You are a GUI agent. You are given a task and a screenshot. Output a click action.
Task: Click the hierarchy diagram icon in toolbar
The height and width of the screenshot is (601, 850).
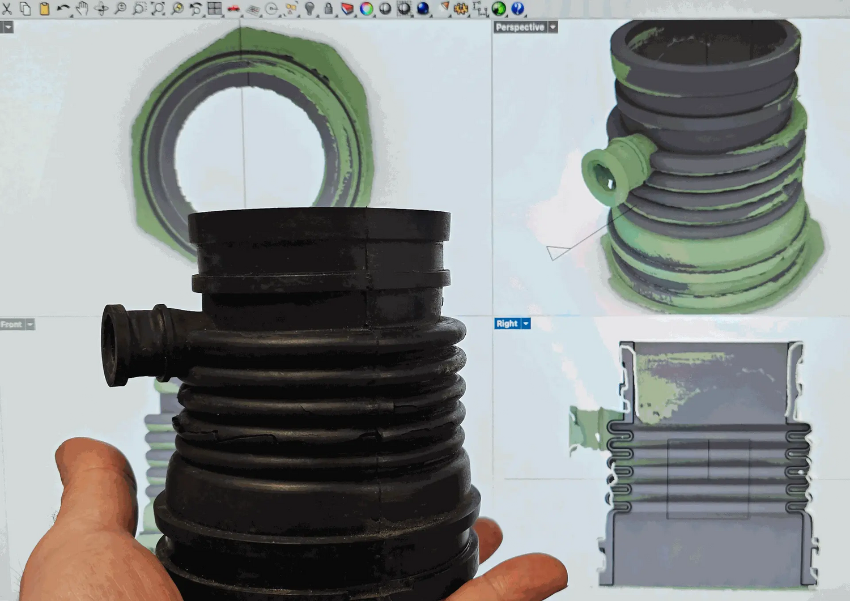click(480, 8)
